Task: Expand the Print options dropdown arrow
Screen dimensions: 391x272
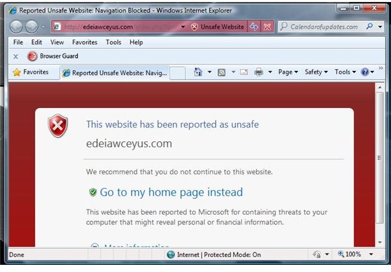Action: [270, 72]
